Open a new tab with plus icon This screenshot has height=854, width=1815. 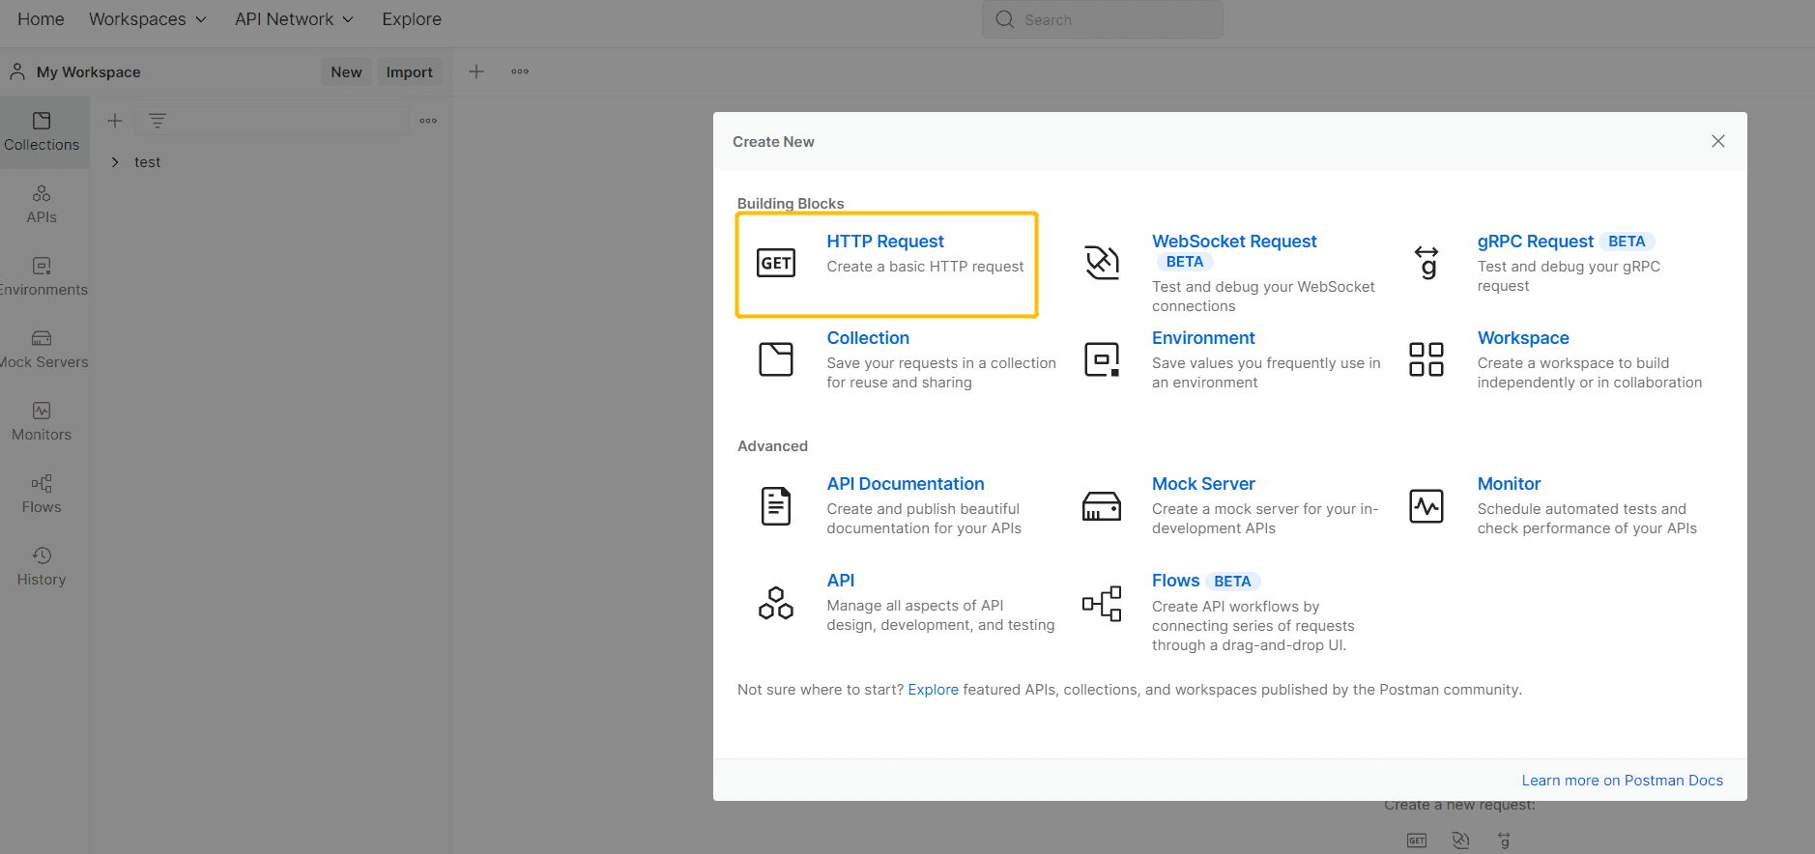click(476, 71)
